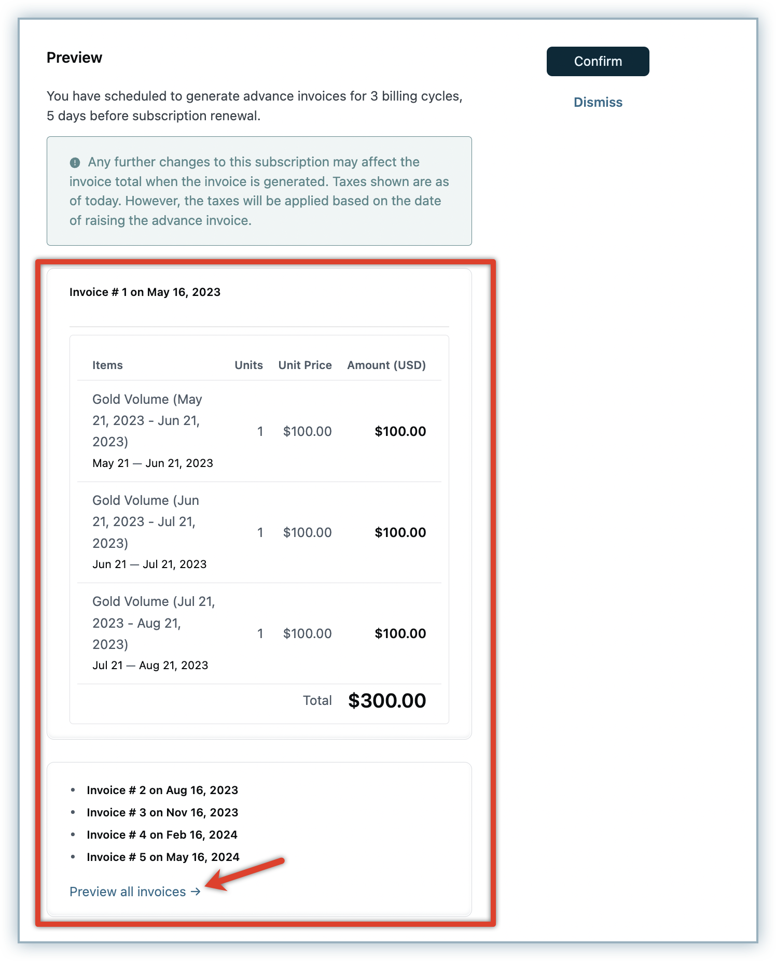Click the Gold Volume Jun 21 – Jul 21 item
The height and width of the screenshot is (961, 776).
pos(145,521)
